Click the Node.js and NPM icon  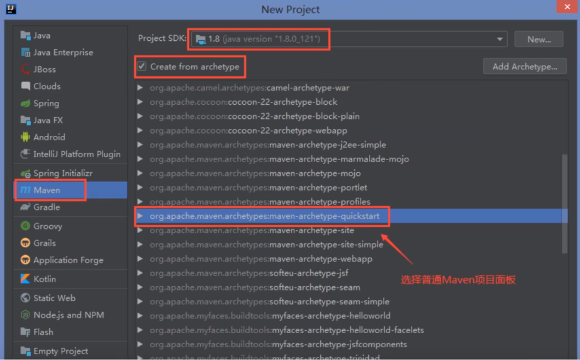point(25,315)
